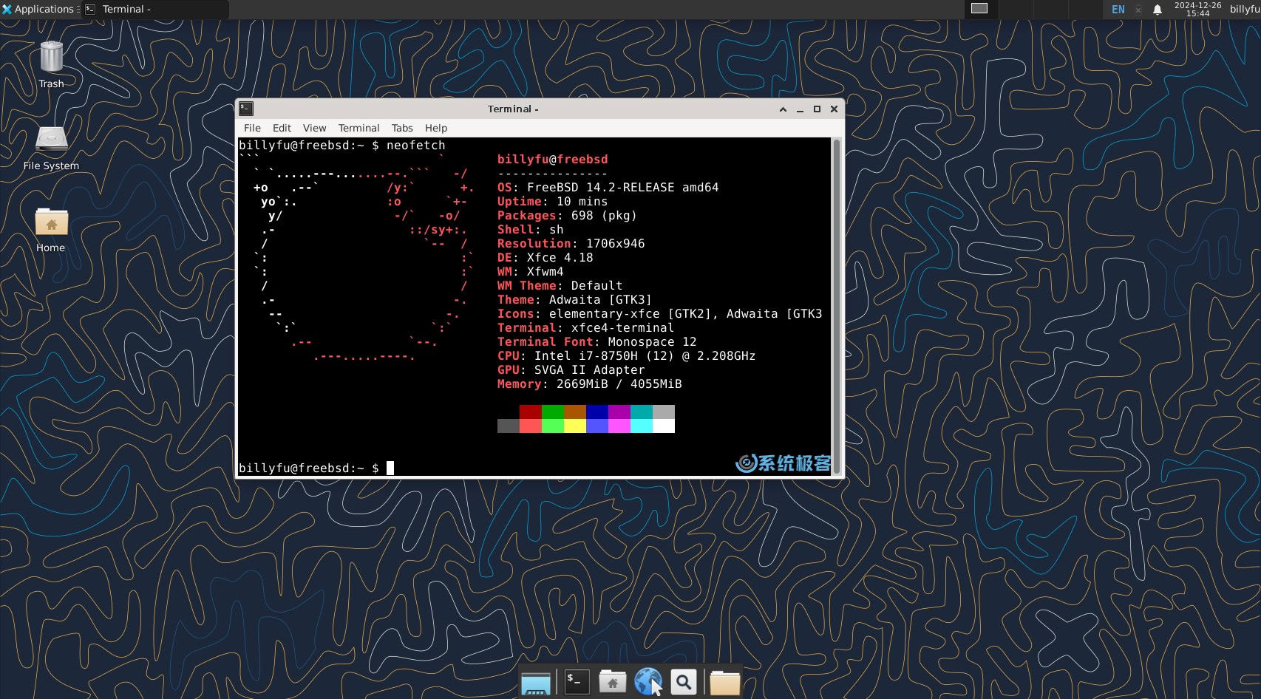Click the Terminal window title bar
Image resolution: width=1261 pixels, height=699 pixels.
pyautogui.click(x=513, y=109)
